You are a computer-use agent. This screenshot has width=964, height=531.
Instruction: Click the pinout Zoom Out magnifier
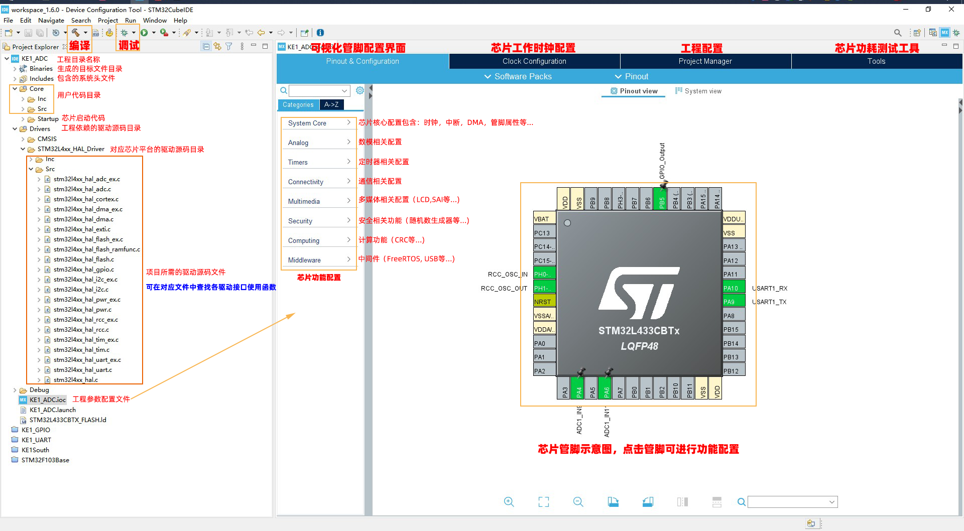[578, 502]
